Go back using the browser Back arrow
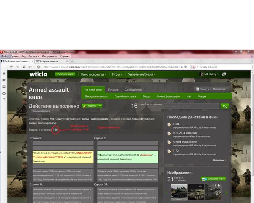254x203 pixels. 11,67
